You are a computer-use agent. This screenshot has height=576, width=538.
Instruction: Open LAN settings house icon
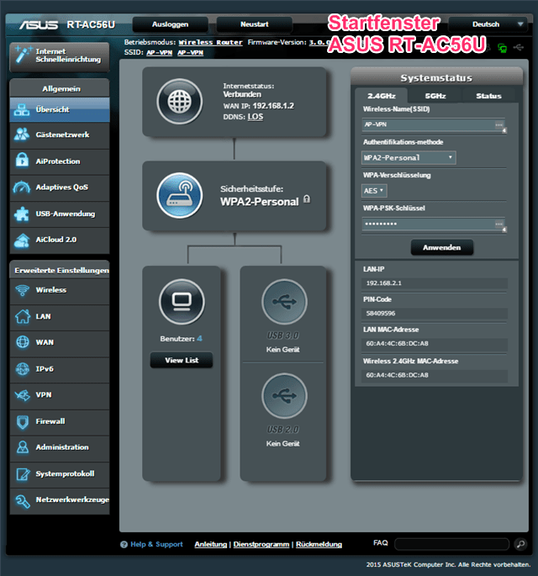point(23,316)
